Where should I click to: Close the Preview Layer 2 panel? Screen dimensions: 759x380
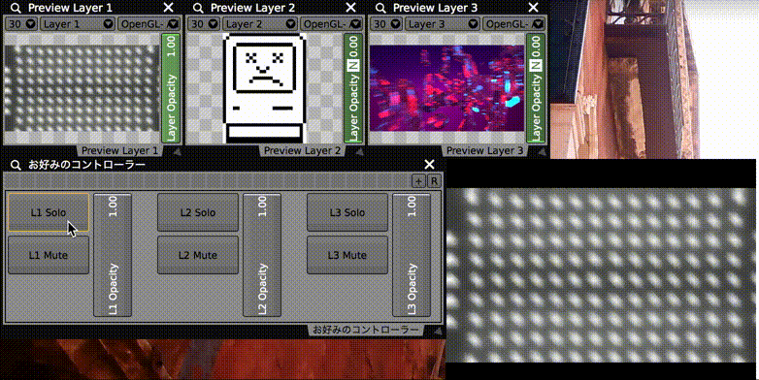(x=350, y=8)
